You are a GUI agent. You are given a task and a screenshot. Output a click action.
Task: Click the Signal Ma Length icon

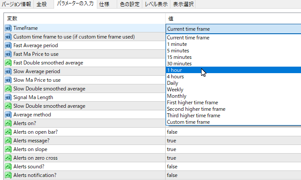pos(8,97)
